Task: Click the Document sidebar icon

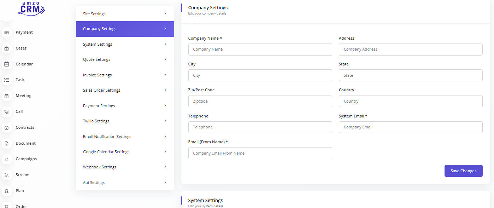Action: [6, 144]
